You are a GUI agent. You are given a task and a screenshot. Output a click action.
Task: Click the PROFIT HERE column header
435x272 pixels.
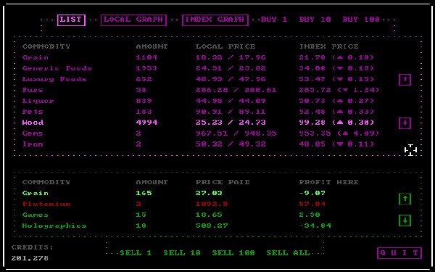point(328,182)
